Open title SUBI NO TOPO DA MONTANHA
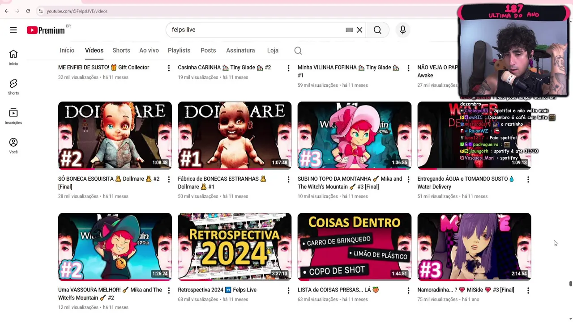The image size is (573, 322). click(x=350, y=182)
